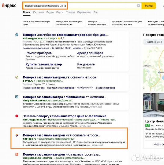Open Поверка газоанализаторов и сигнализаторов газа title

(x=62, y=155)
